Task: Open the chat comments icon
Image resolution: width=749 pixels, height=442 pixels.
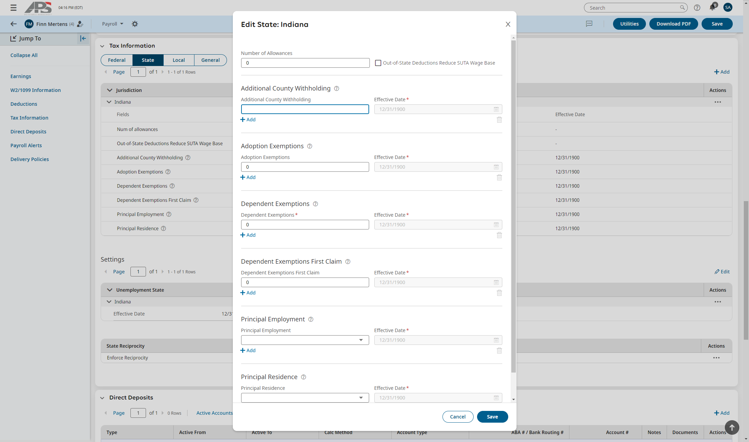Action: 589,24
